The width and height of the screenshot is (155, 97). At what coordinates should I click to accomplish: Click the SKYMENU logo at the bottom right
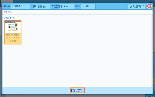150,96
